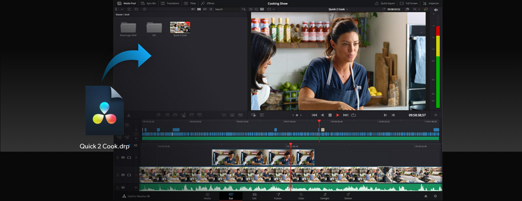Viewport: 522px width, 201px height.
Task: Toggle the color bypass icon
Action: tap(426, 10)
